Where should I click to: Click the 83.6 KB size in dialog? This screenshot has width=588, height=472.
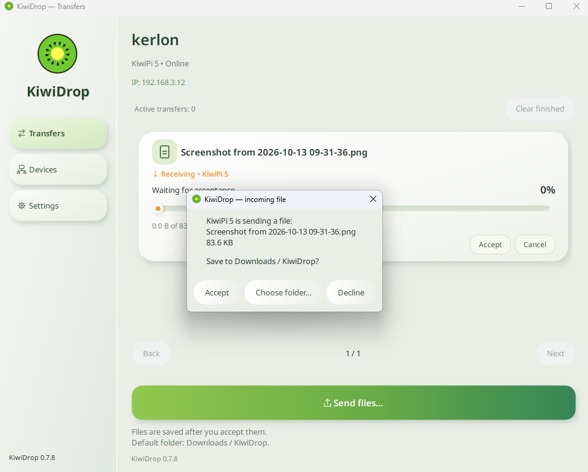[x=220, y=242]
